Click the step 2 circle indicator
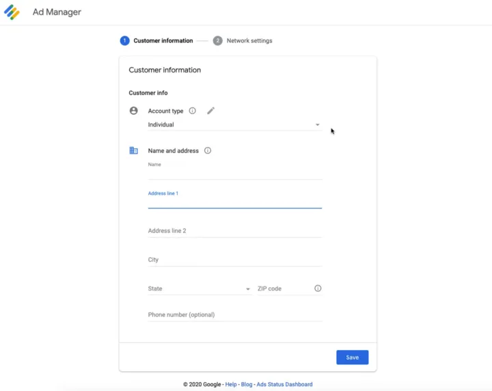This screenshot has width=492, height=391. point(218,41)
